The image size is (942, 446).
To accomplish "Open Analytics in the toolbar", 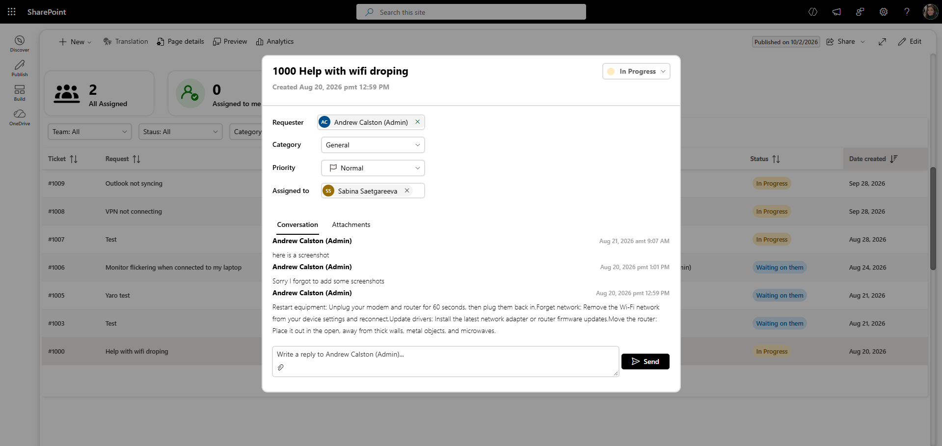I will click(x=275, y=42).
